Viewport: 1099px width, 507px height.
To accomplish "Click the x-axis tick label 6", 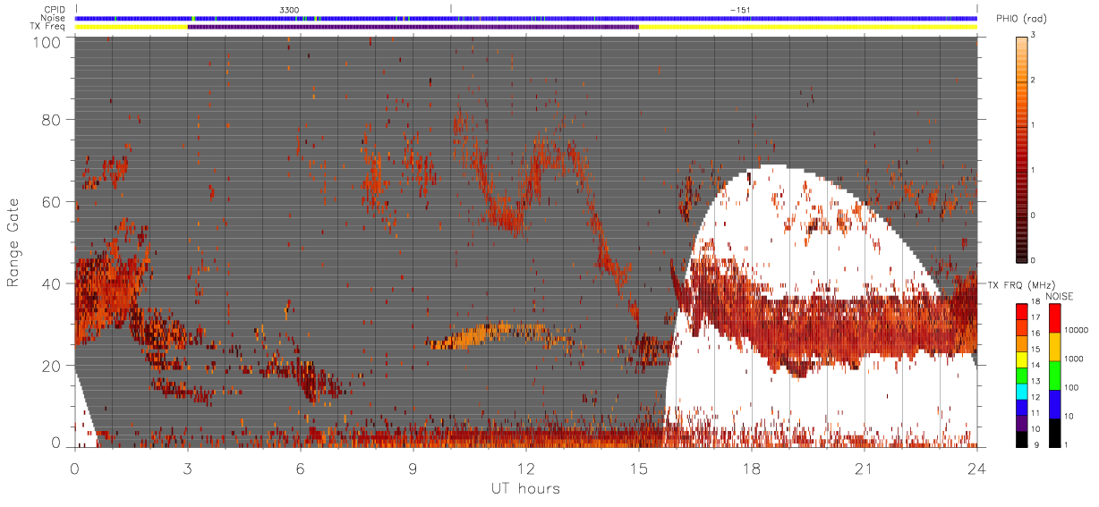I will pos(301,469).
